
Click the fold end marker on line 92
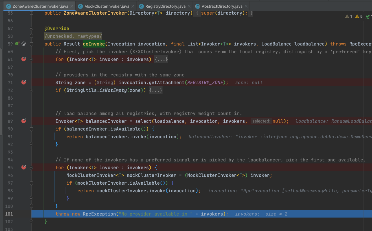[x=31, y=145]
